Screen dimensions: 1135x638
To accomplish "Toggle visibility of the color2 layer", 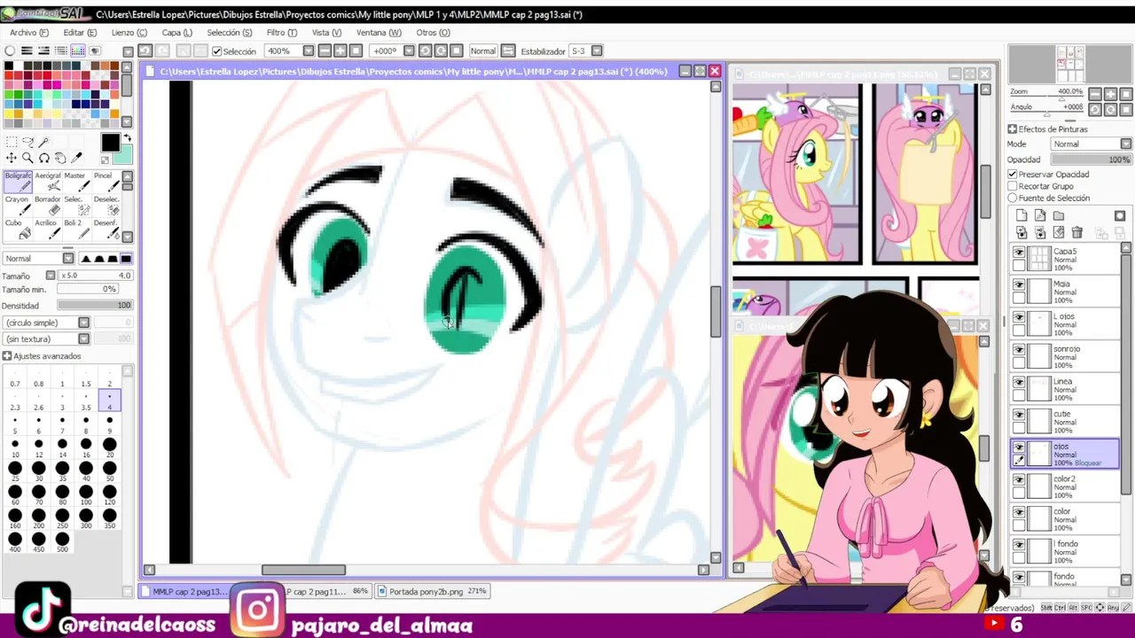I will point(1019,480).
